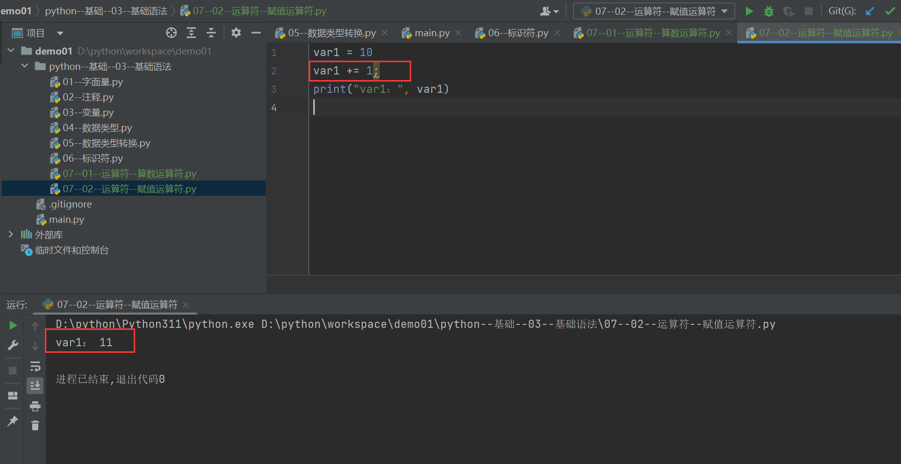The height and width of the screenshot is (464, 901).
Task: Open the run configuration dropdown
Action: (654, 11)
